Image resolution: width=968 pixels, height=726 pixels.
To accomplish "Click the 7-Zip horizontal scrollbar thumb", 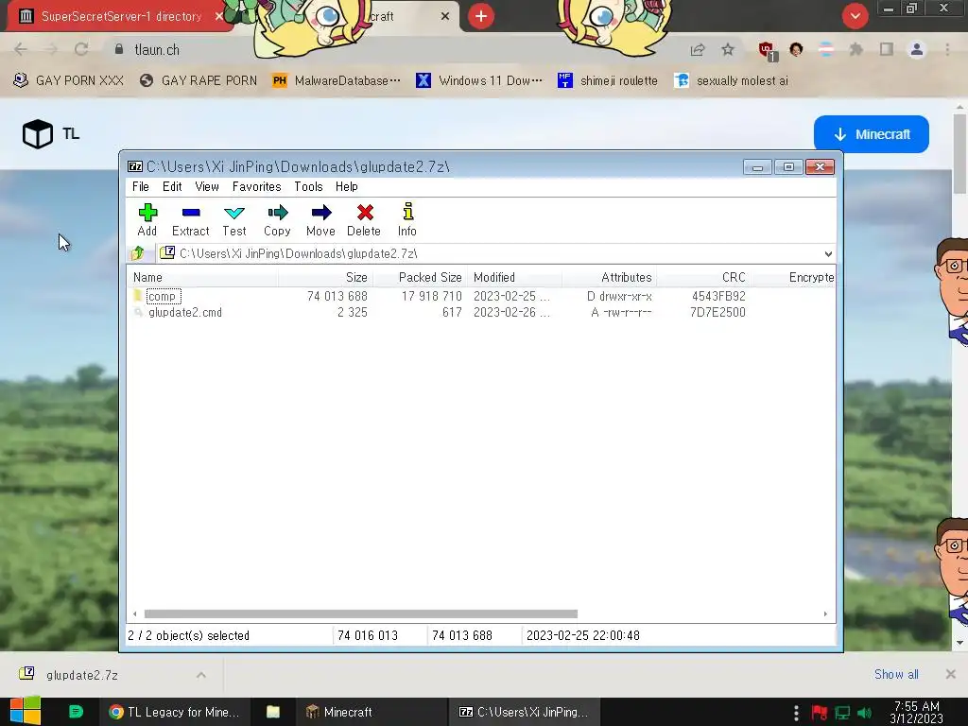I will [360, 614].
